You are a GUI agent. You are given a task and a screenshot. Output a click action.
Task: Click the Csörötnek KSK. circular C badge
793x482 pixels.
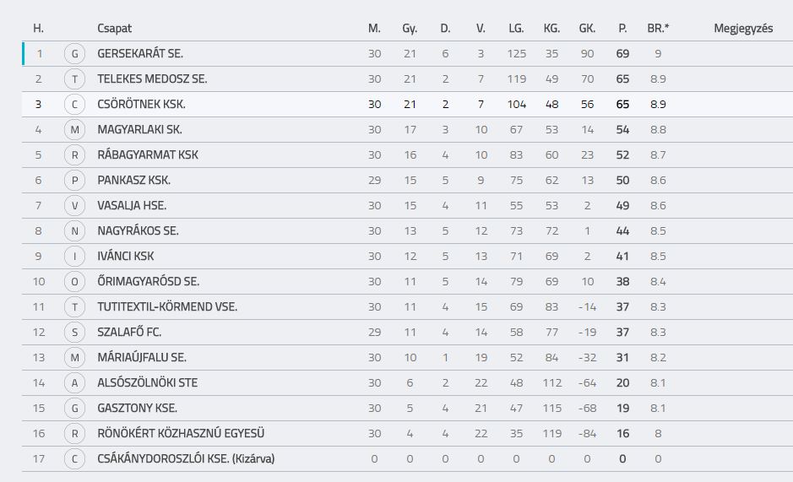tap(74, 104)
